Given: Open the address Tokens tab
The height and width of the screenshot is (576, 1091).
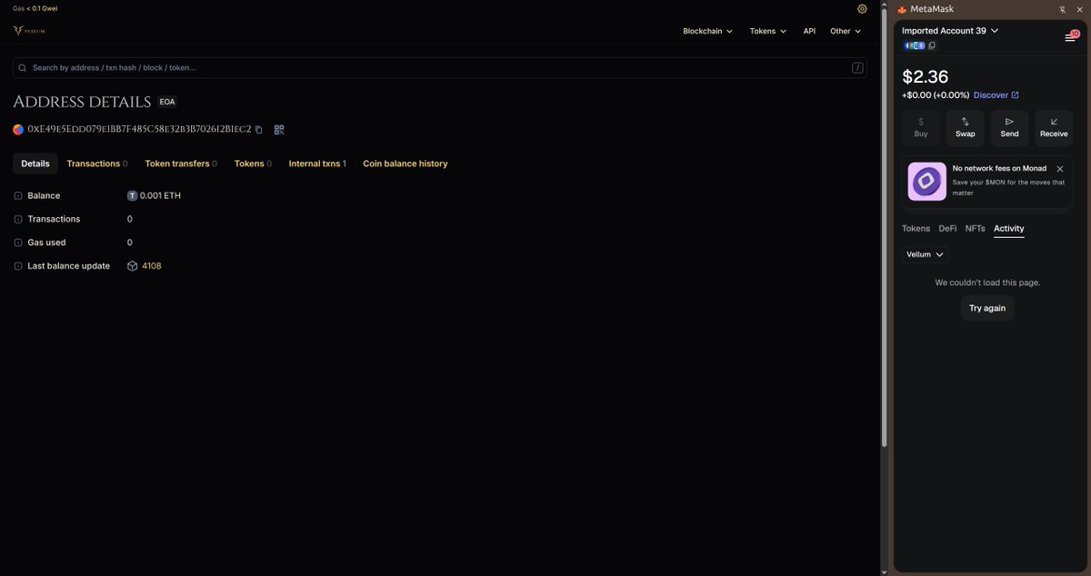Looking at the screenshot, I should point(253,164).
